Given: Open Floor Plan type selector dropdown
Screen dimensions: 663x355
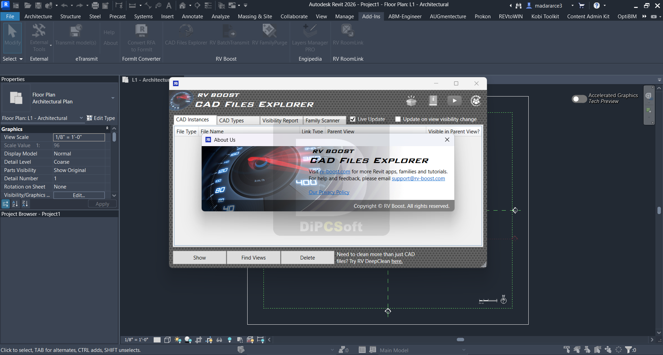Looking at the screenshot, I should (113, 98).
